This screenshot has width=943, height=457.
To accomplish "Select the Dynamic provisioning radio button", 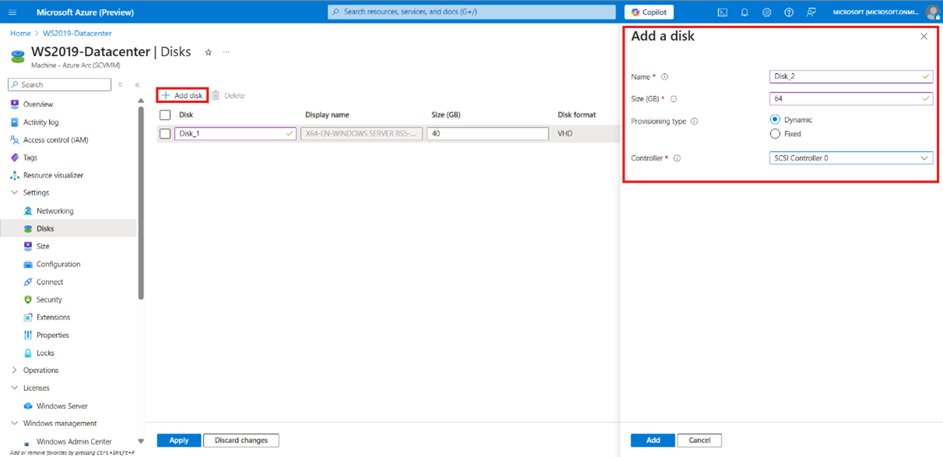I will point(775,120).
